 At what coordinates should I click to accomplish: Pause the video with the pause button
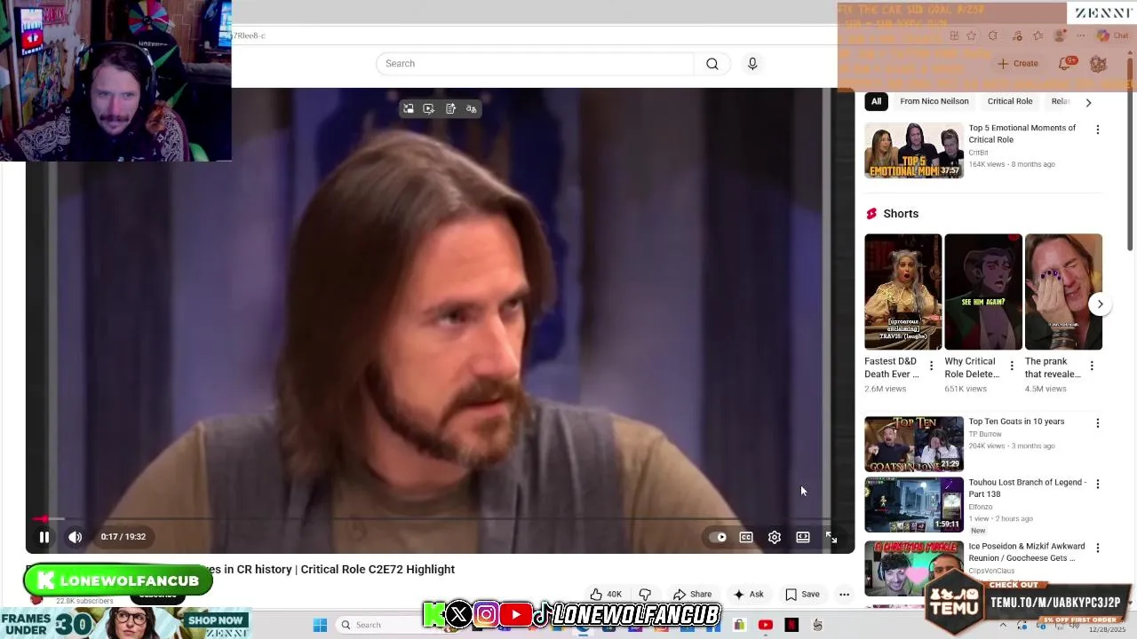click(44, 537)
